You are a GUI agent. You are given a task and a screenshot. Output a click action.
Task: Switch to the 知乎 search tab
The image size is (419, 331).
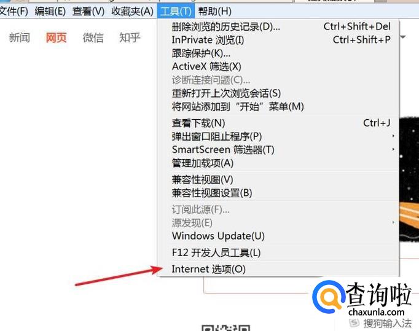click(x=130, y=37)
